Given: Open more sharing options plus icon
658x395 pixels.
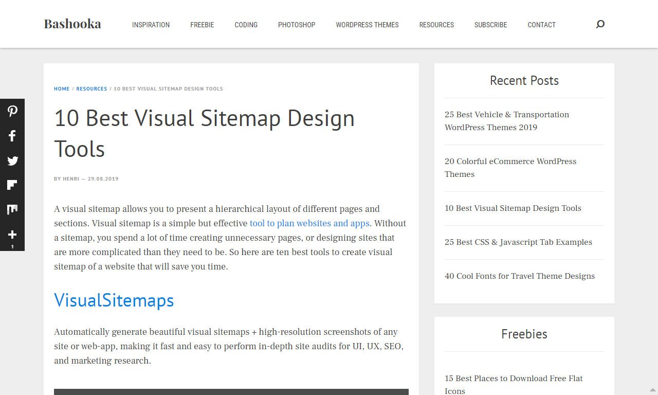Looking at the screenshot, I should coord(12,235).
